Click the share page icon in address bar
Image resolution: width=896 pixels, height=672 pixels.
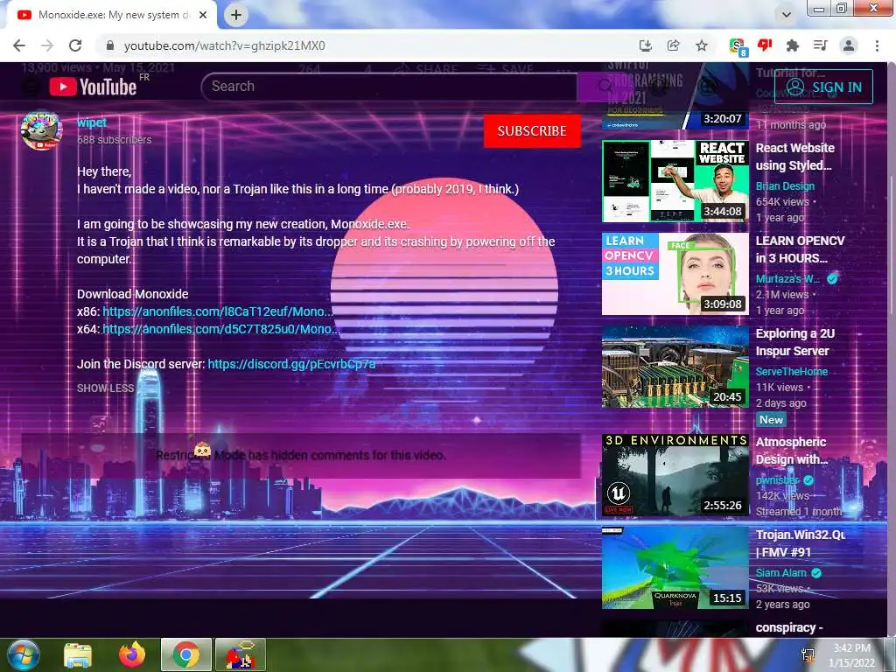click(673, 45)
